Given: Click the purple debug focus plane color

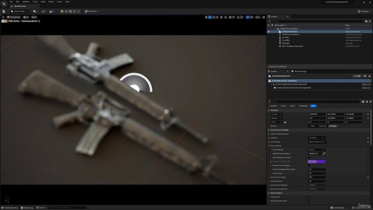Looking at the screenshot, I should click(316, 162).
